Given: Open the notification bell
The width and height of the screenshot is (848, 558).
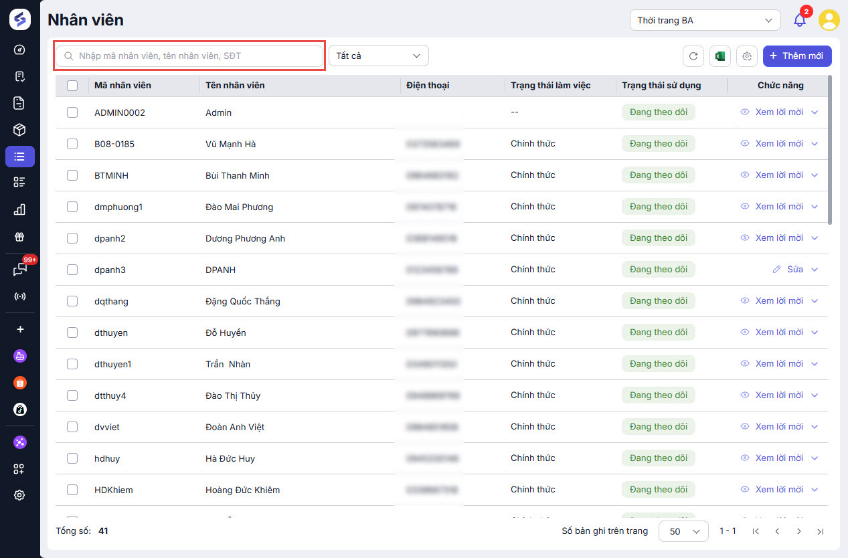Looking at the screenshot, I should [x=800, y=20].
